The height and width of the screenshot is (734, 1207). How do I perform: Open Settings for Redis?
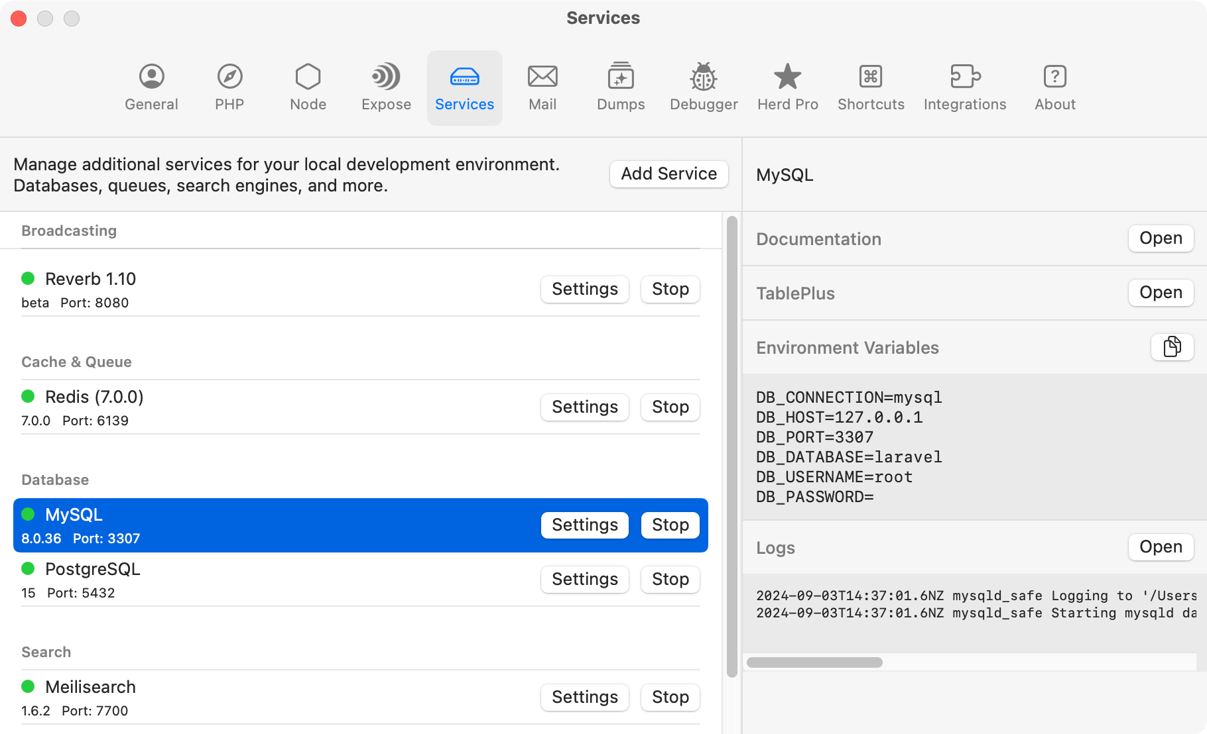pyautogui.click(x=584, y=407)
